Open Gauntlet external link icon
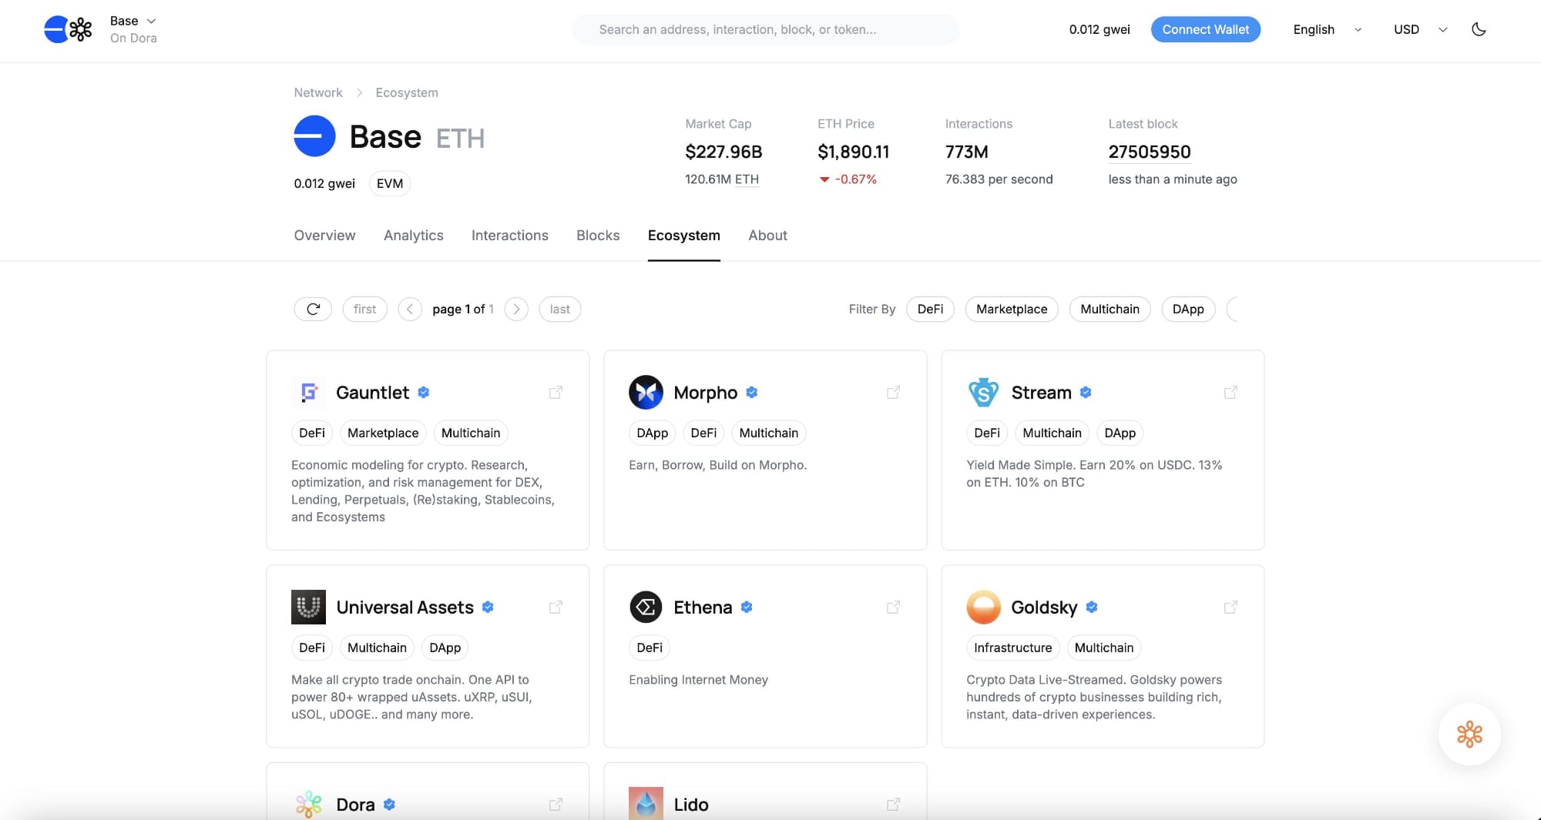 [x=556, y=393]
